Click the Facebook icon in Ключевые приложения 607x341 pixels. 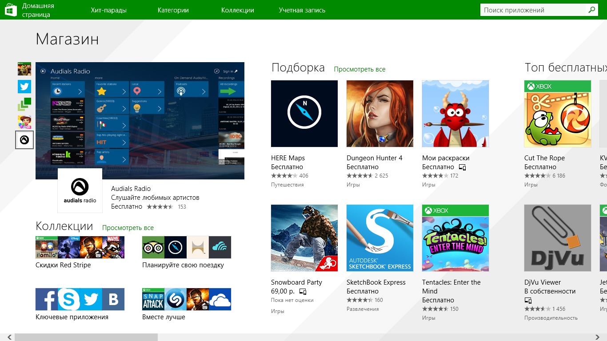click(x=47, y=299)
